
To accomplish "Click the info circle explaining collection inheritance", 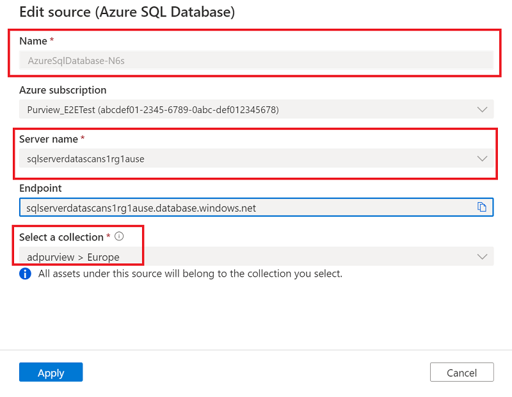I will tap(24, 273).
